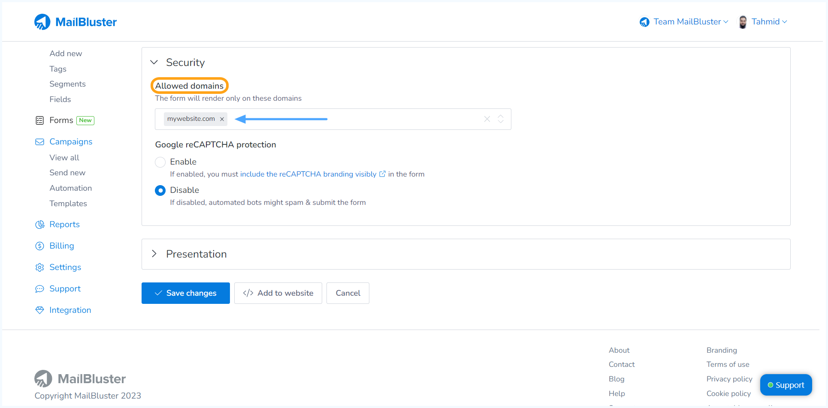Open Billing using the dollar icon
828x408 pixels.
pos(39,246)
